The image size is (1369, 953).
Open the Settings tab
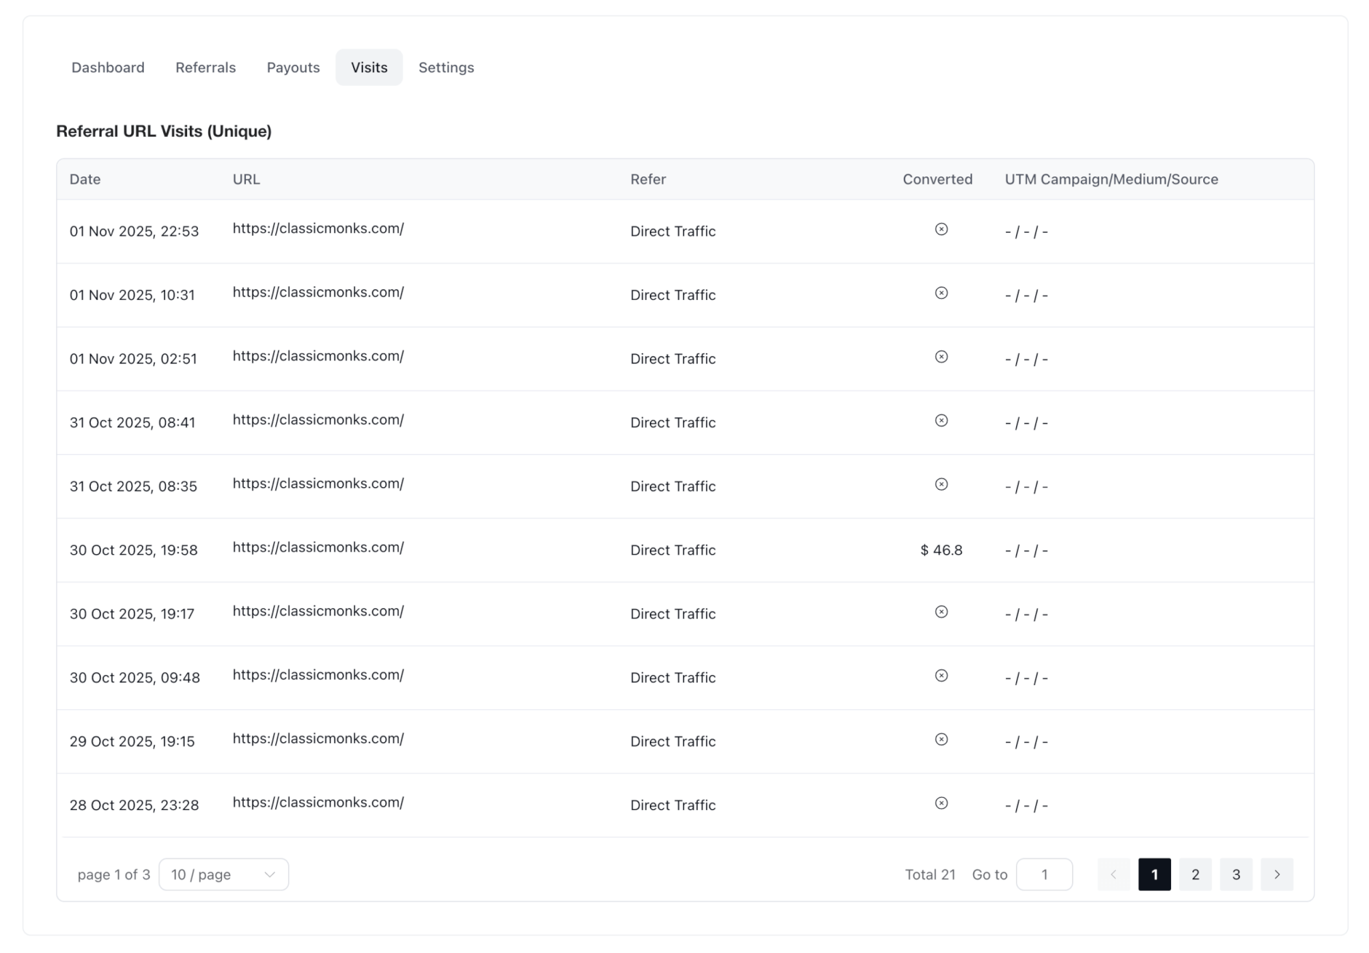click(446, 67)
